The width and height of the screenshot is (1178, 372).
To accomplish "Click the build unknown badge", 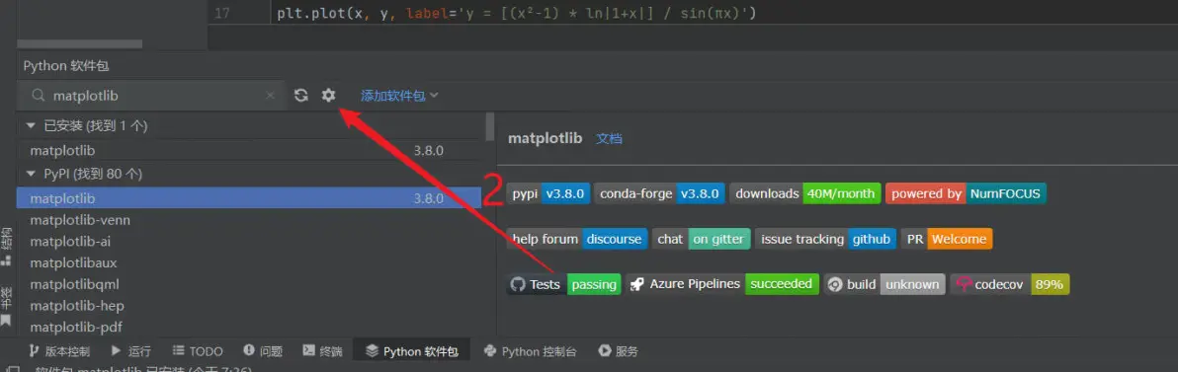I will pyautogui.click(x=884, y=284).
